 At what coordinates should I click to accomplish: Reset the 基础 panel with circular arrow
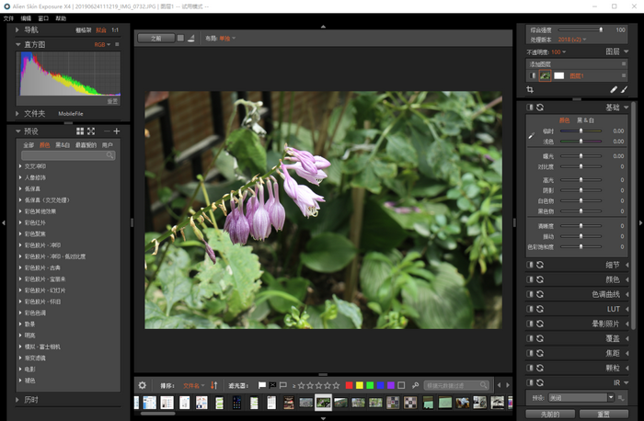pyautogui.click(x=540, y=108)
